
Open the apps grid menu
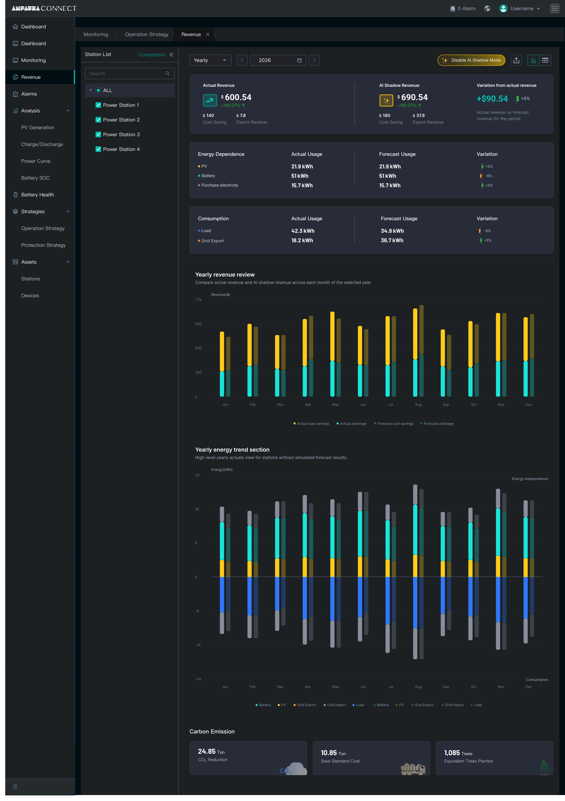coord(555,8)
